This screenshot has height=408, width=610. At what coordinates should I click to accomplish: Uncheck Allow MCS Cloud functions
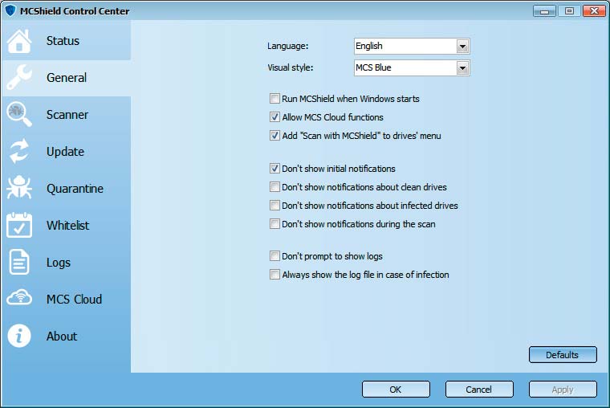[274, 116]
